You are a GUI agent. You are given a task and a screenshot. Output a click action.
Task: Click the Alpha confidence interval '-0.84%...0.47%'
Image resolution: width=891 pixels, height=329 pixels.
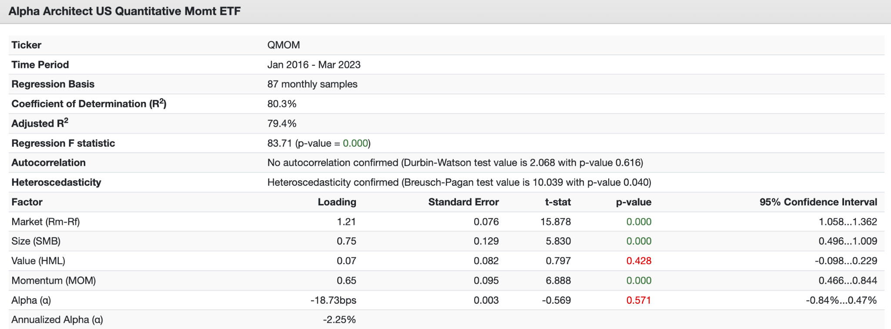[x=841, y=300]
